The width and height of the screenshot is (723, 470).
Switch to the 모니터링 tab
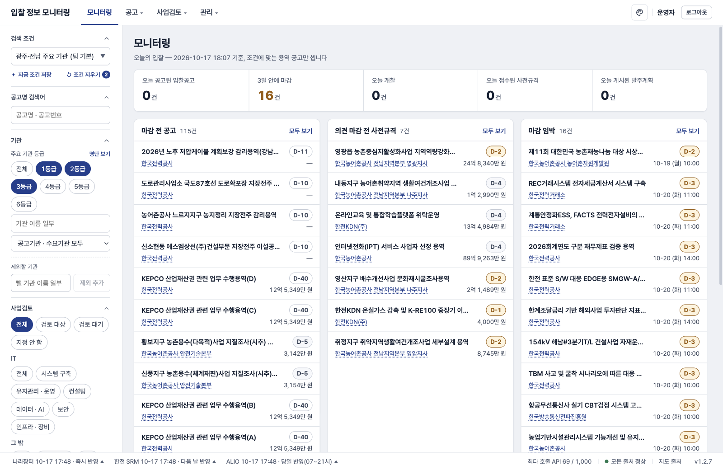tap(99, 13)
